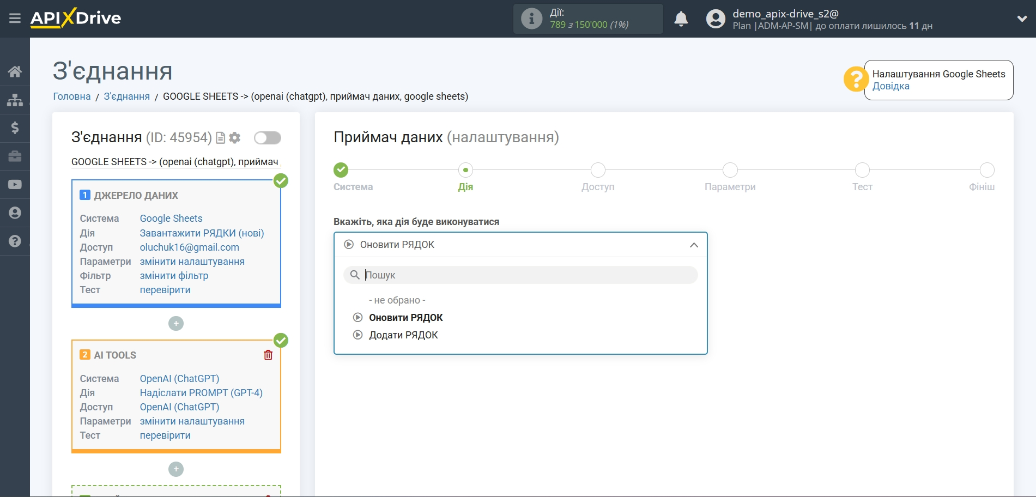Add a step below the AI Tools block
This screenshot has height=497, width=1036.
[x=176, y=469]
